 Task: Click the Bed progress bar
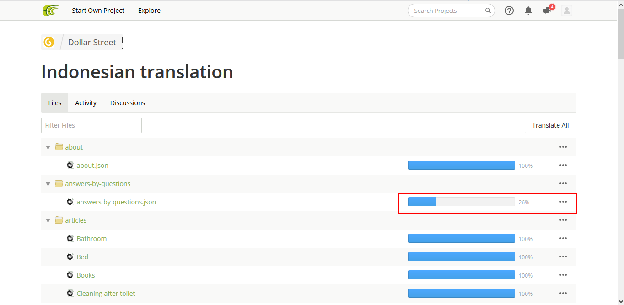tap(462, 257)
